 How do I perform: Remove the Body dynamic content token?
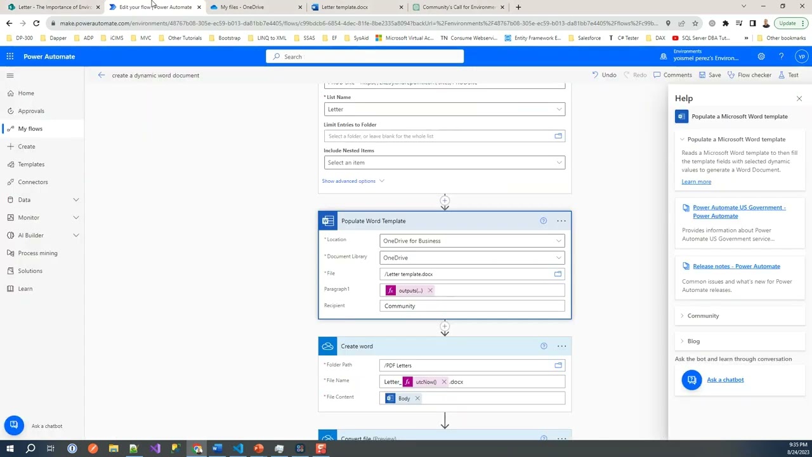[x=417, y=399]
